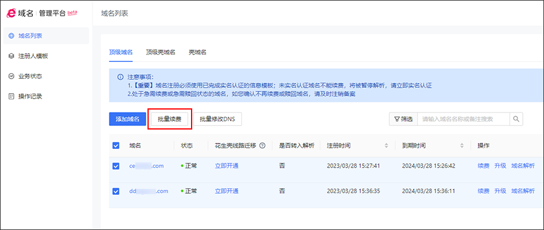
Task: Click 域名解析 for the dd domain
Action: pos(523,191)
